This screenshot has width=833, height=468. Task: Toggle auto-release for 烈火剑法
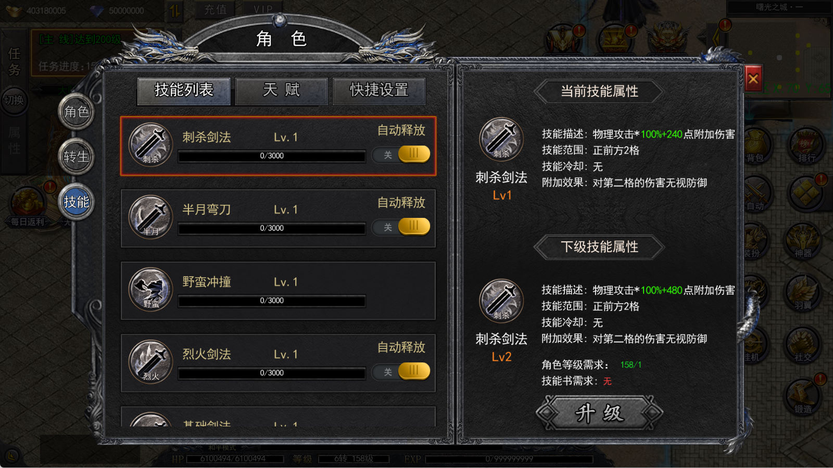pyautogui.click(x=401, y=371)
